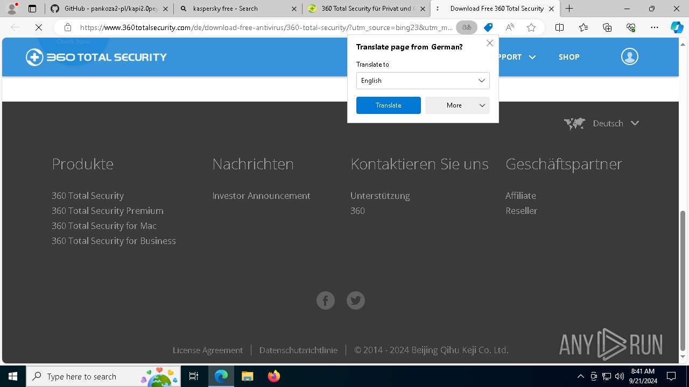Screen dimensions: 689x387
Task: Open 360 Total Security product link
Action: (88, 196)
